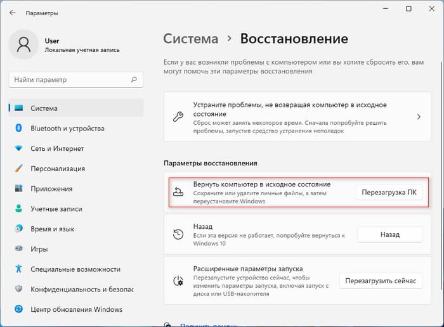
Task: Click the vertical scrollbar on the right
Action: (x=441, y=176)
